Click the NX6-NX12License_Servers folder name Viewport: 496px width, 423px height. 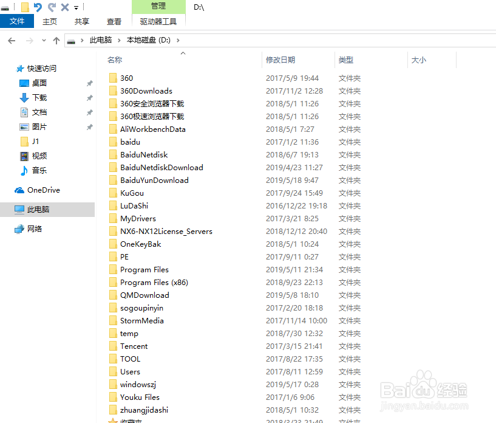coord(166,232)
